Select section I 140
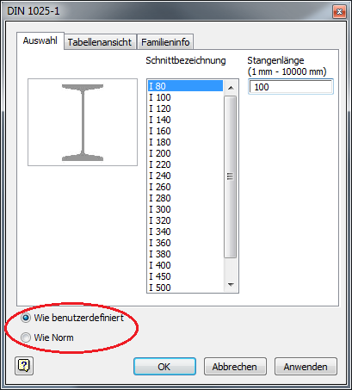The image size is (352, 390). [x=185, y=120]
